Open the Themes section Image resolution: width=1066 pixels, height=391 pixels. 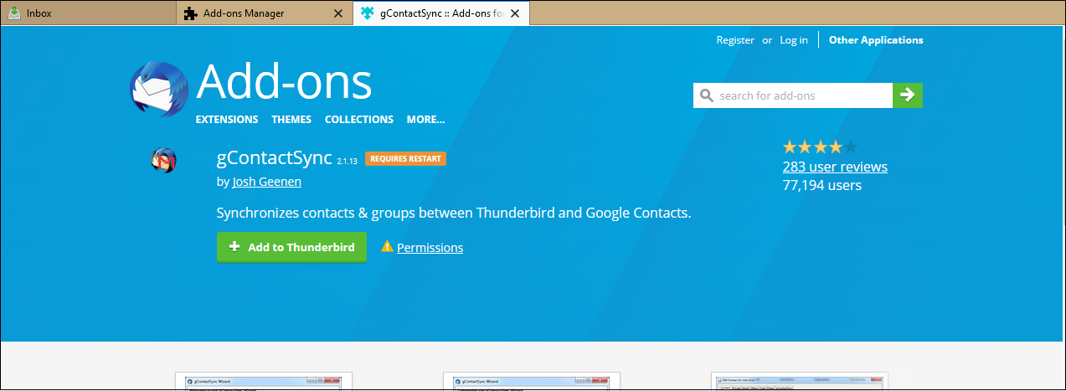coord(291,120)
